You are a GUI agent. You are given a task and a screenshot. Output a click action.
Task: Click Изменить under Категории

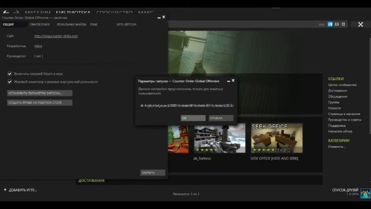click(337, 147)
